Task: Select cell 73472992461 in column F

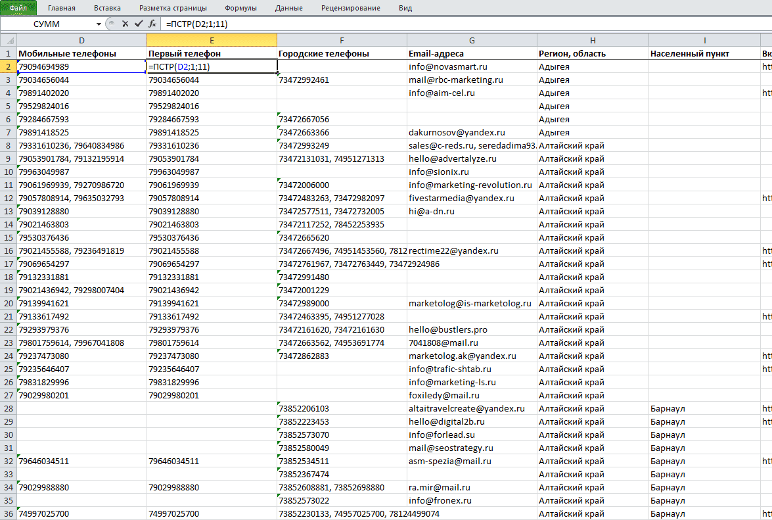Action: (x=342, y=80)
